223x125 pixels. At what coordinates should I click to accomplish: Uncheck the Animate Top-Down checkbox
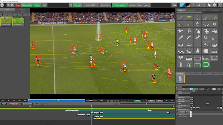(x=191, y=112)
